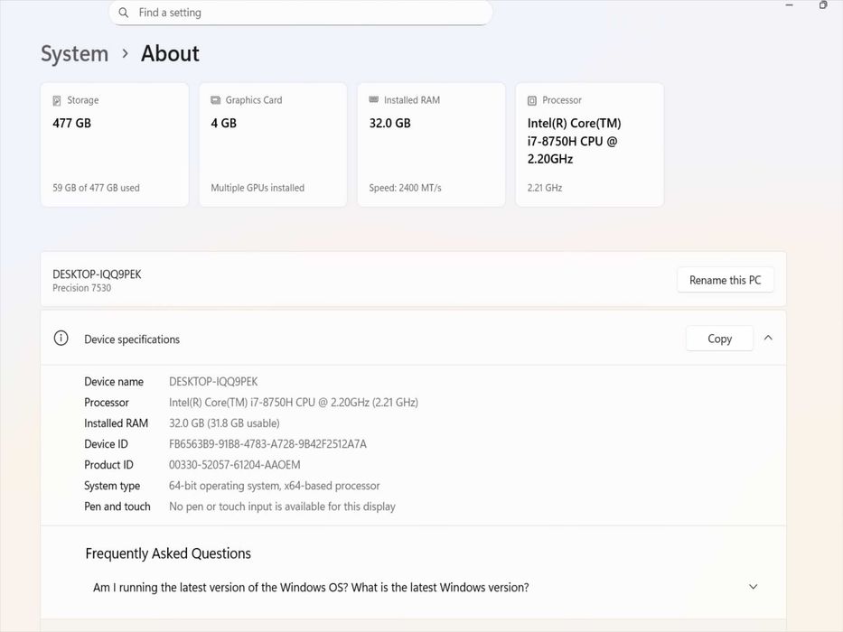Open the 477 GB Storage card
This screenshot has width=843, height=632.
pyautogui.click(x=115, y=144)
